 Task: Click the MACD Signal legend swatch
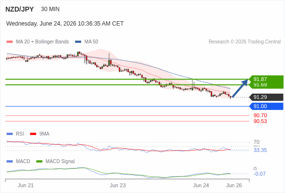39,162
